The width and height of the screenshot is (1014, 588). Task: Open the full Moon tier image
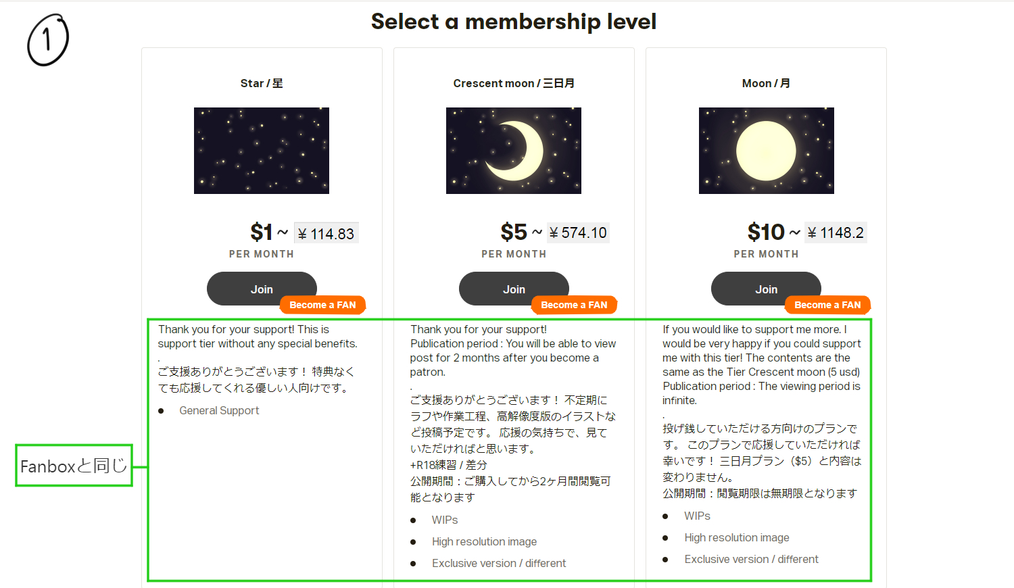point(767,151)
